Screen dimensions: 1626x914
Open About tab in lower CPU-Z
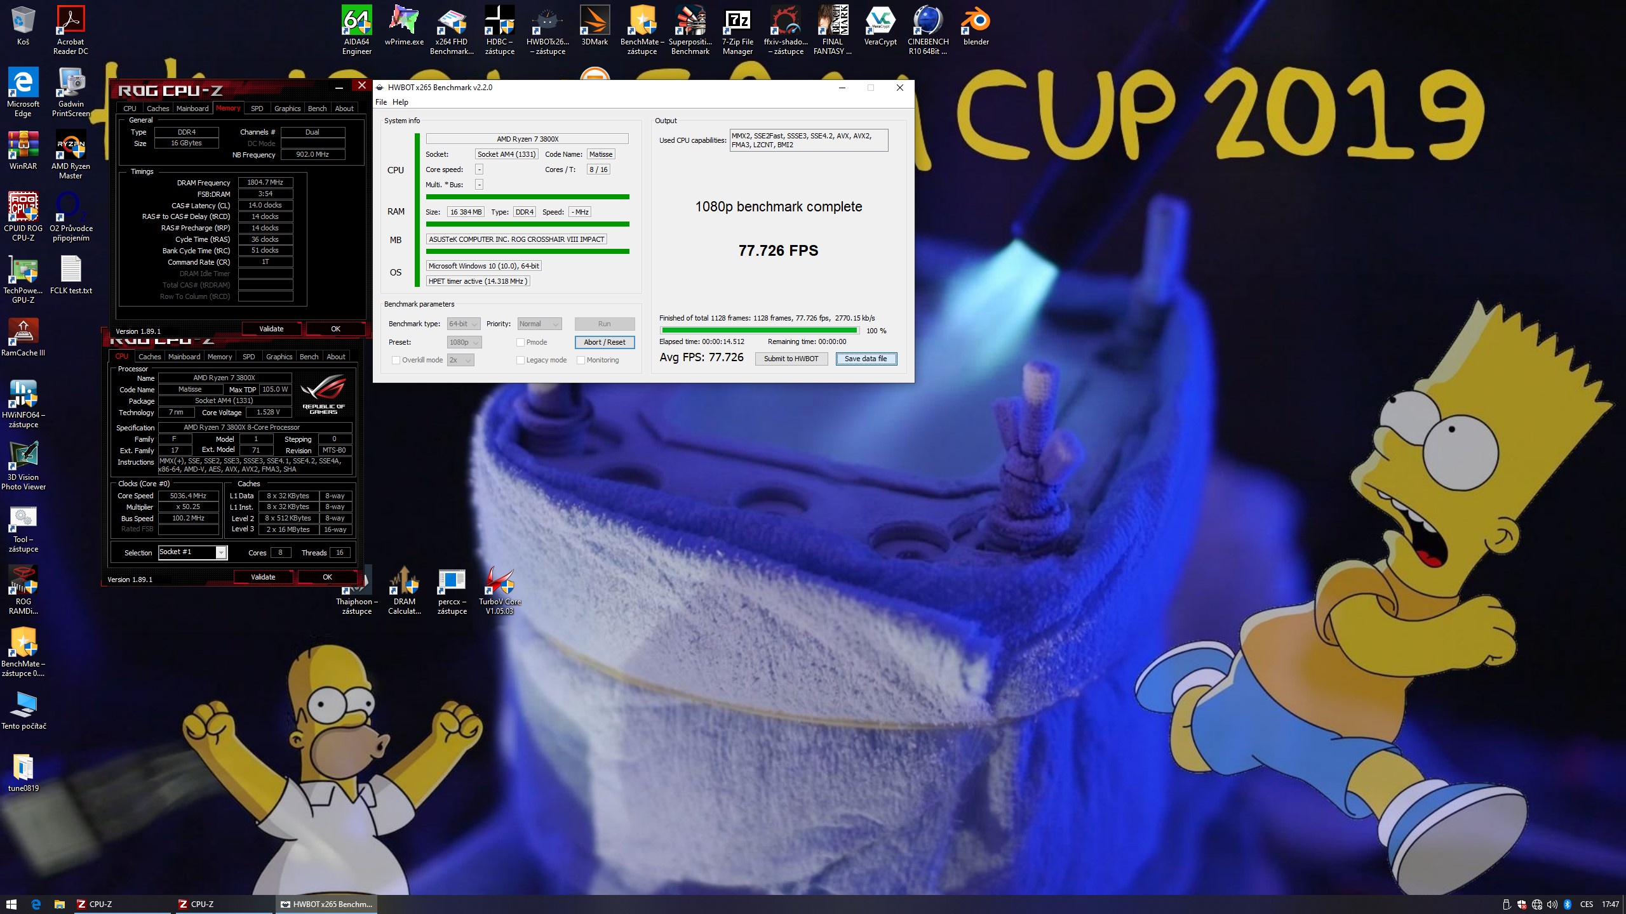[336, 357]
